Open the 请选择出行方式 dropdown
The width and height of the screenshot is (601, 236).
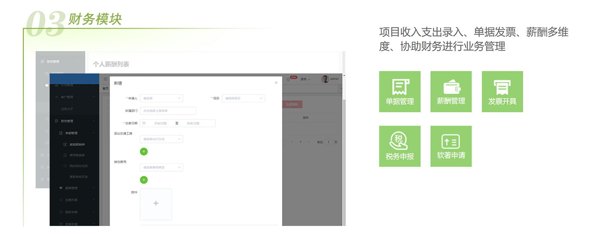tap(161, 139)
